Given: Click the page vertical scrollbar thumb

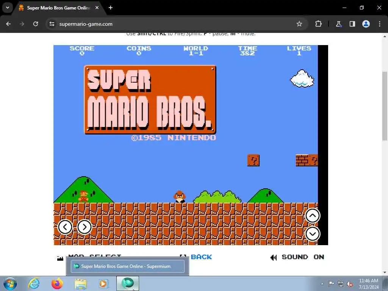Looking at the screenshot, I should click(385, 106).
